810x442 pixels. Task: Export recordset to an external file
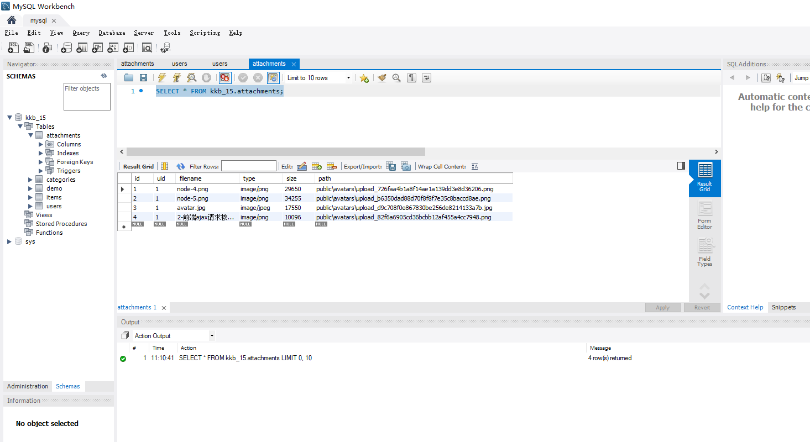click(391, 166)
